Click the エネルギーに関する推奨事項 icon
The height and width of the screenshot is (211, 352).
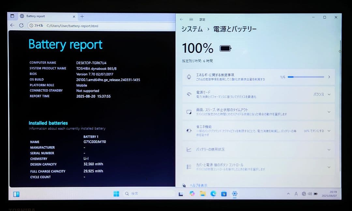pyautogui.click(x=189, y=77)
